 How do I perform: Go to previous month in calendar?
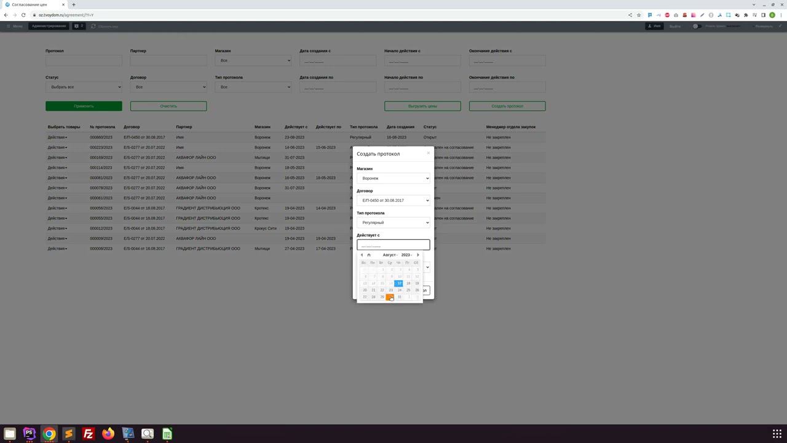click(x=362, y=255)
